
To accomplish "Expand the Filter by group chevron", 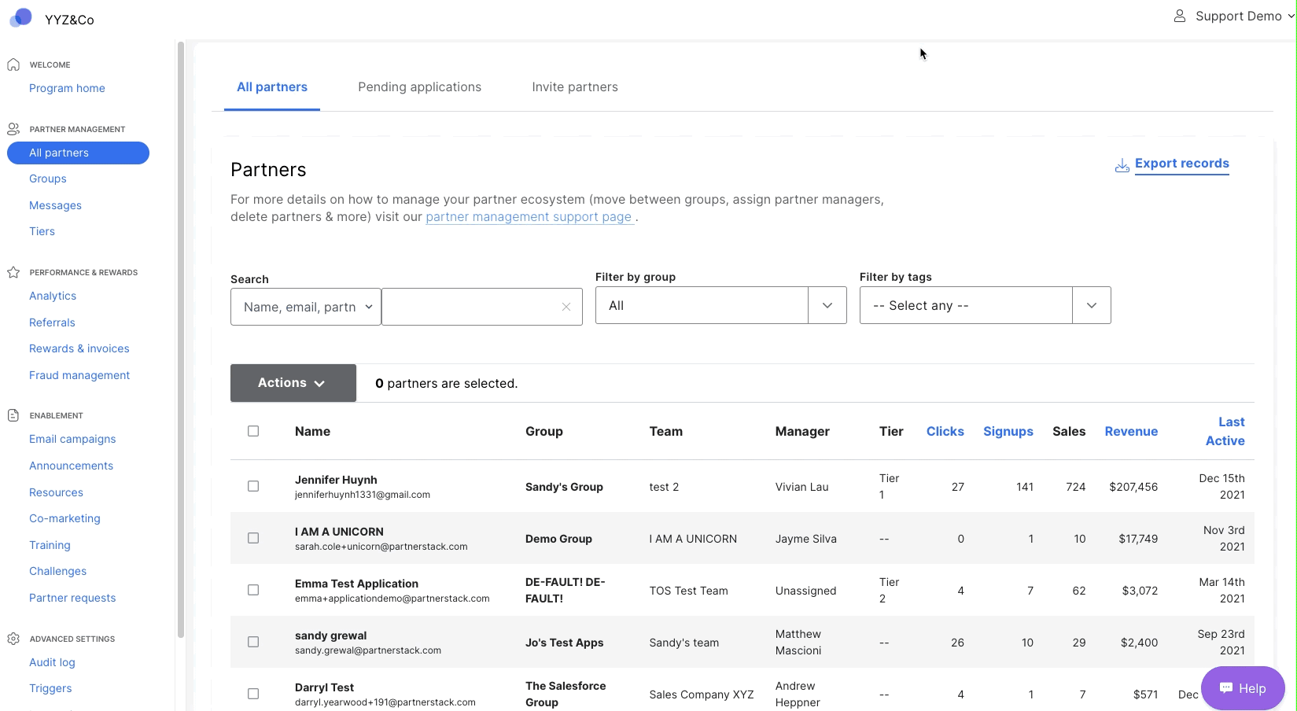I will click(x=827, y=305).
